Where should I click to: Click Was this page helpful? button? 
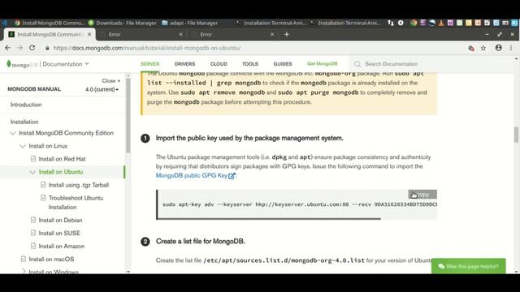click(468, 266)
